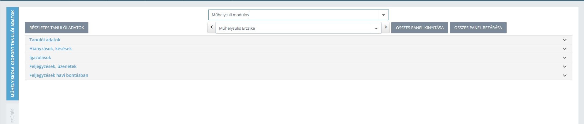Open Feljegyzések, üzenetek section title
584x124 pixels.
click(53, 66)
